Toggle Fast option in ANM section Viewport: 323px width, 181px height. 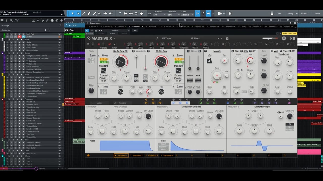tap(244, 92)
